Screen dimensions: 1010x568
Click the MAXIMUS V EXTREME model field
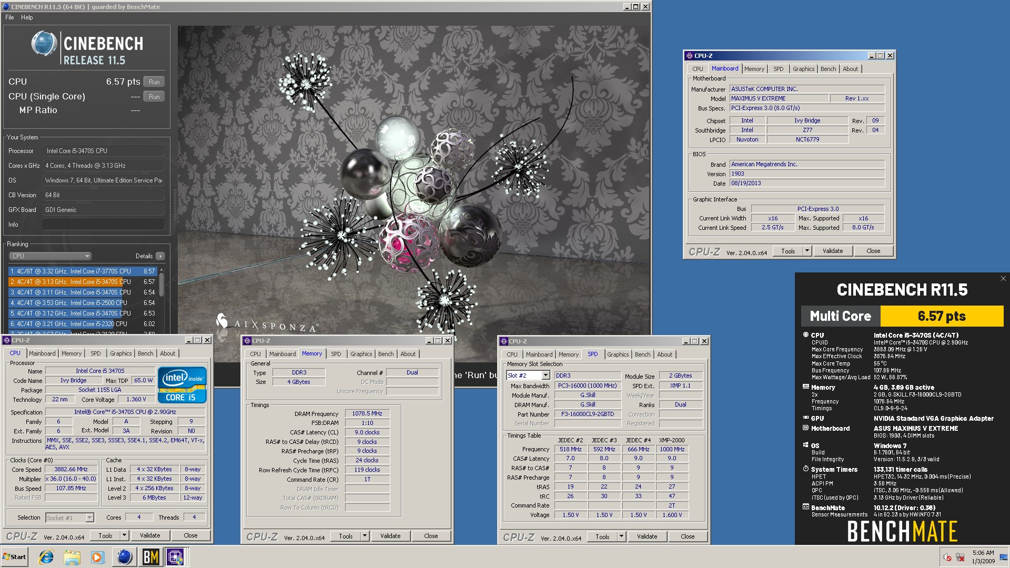[779, 98]
